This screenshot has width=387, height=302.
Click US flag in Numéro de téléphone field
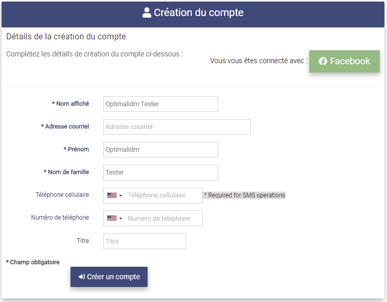[x=111, y=218]
